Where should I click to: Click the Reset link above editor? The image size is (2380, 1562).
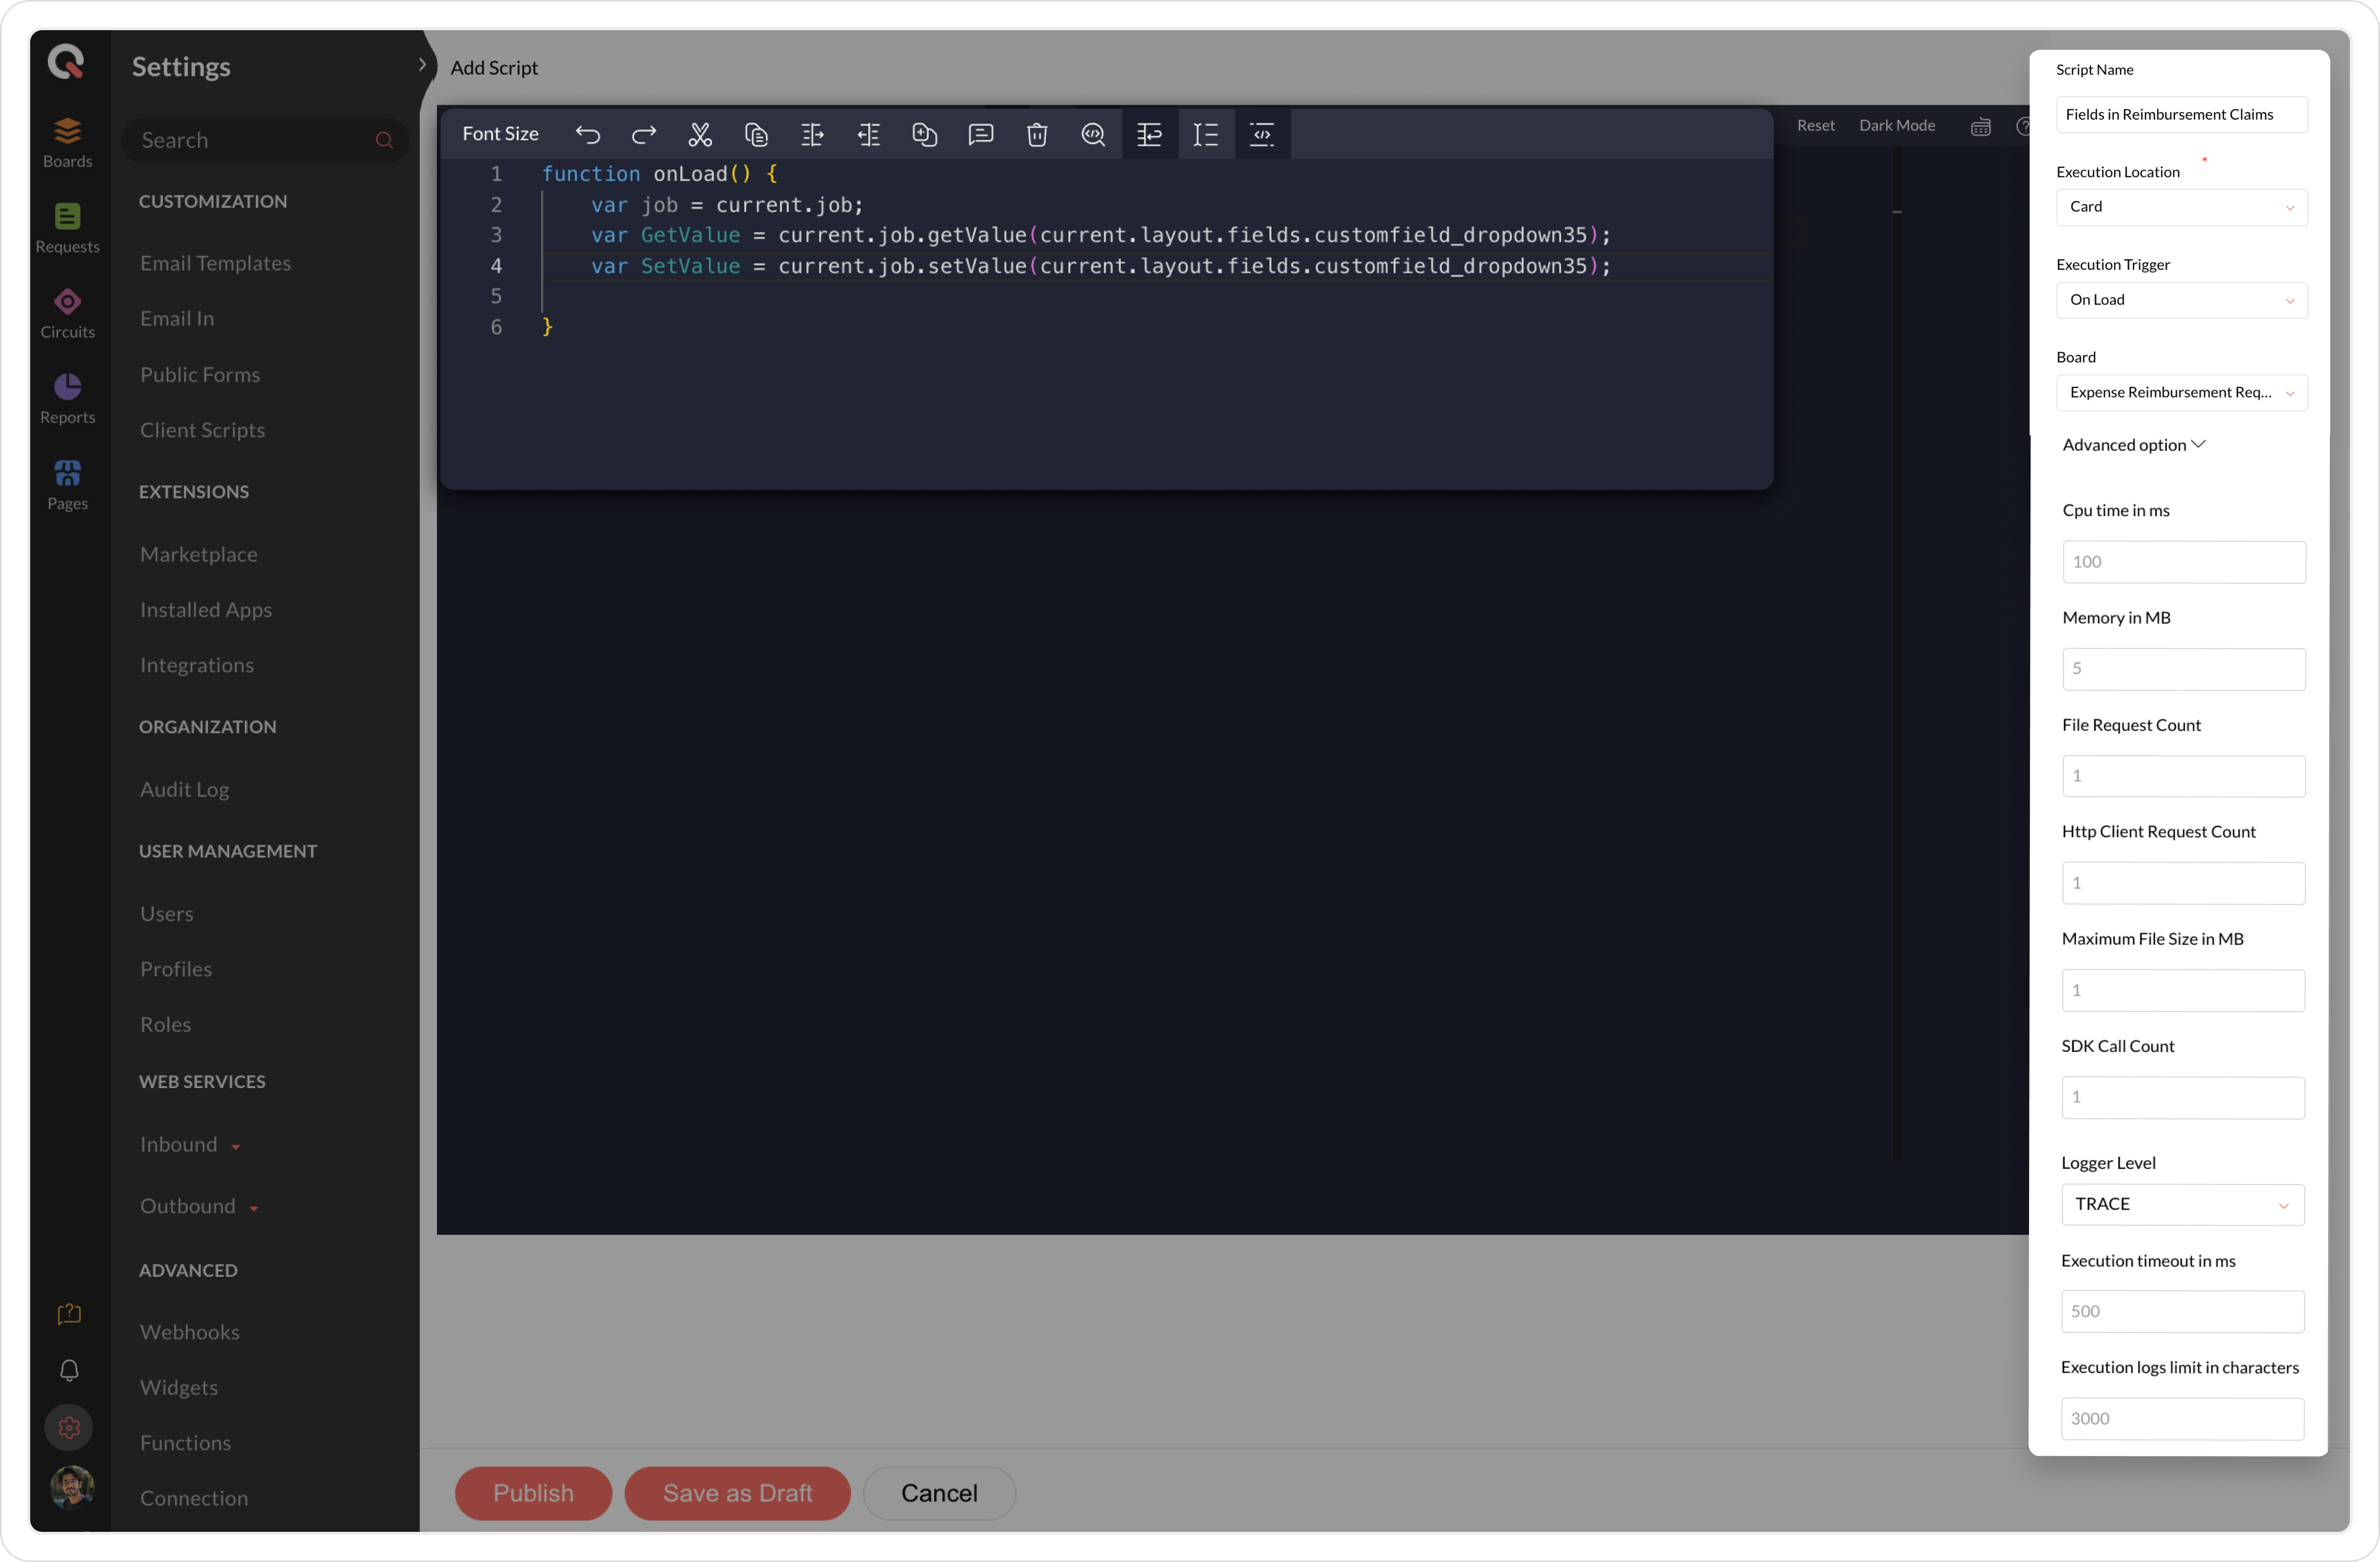tap(1815, 125)
